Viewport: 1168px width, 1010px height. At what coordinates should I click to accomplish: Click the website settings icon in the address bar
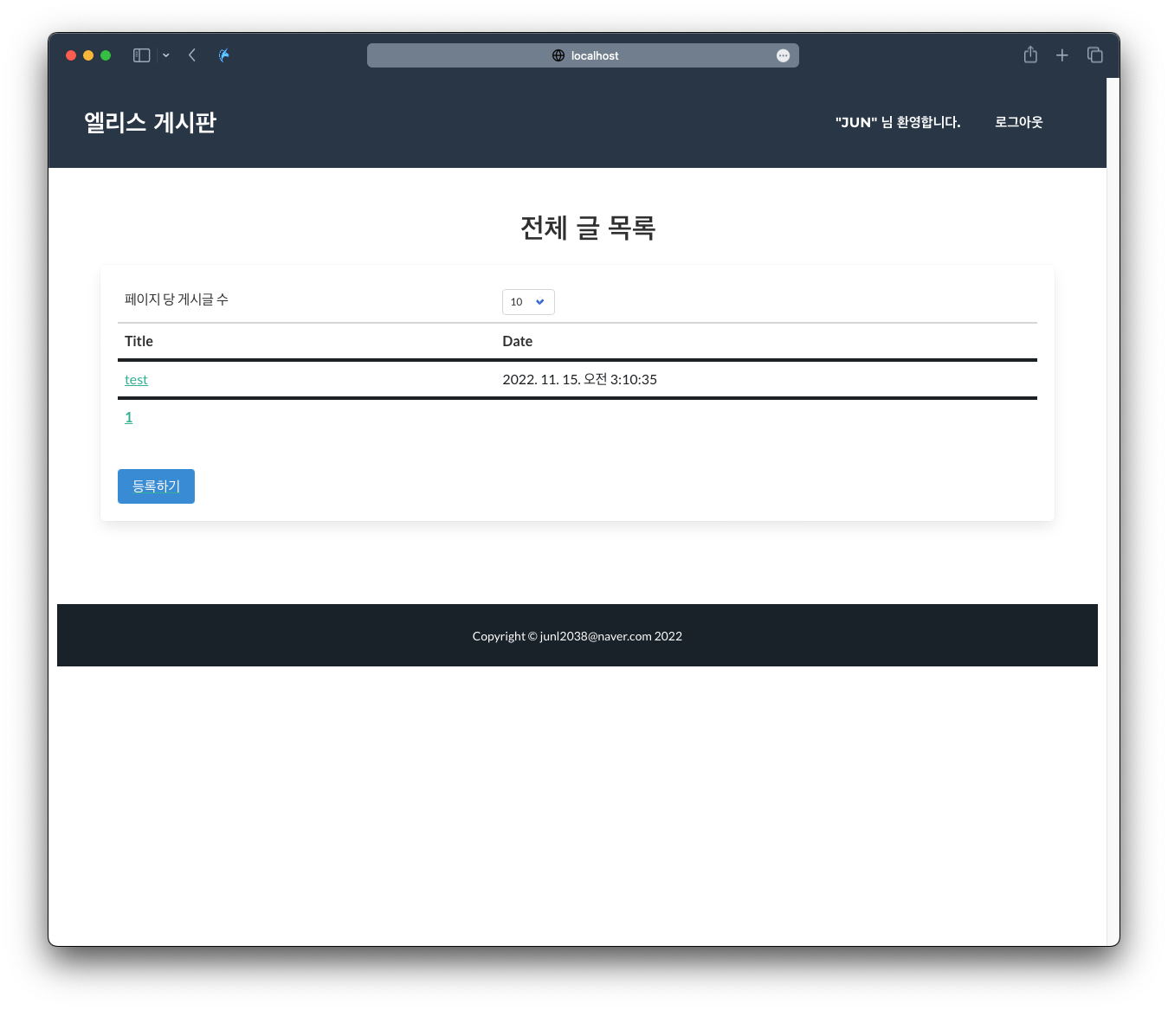[x=557, y=55]
